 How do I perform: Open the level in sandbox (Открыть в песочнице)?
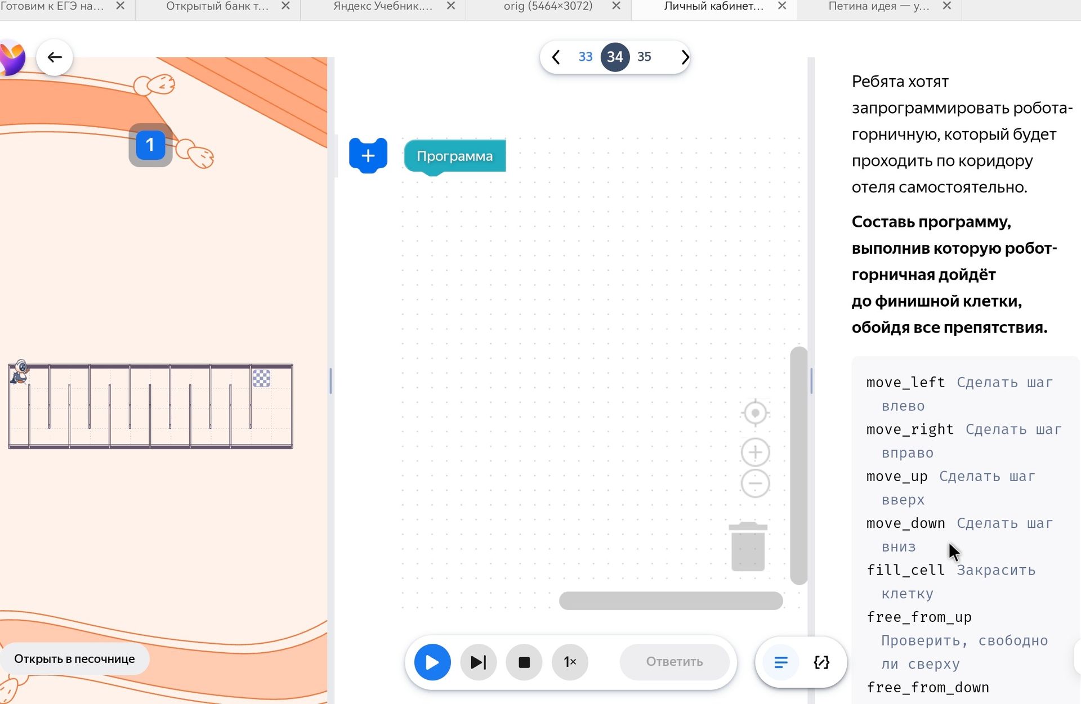(x=74, y=659)
